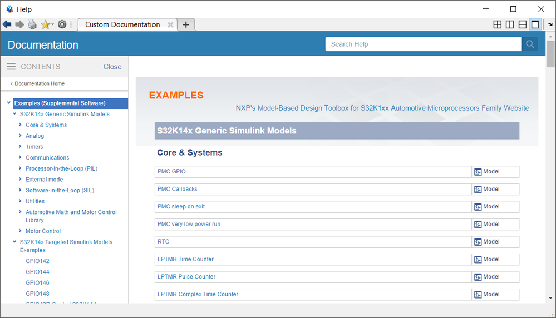556x318 pixels.
Task: Open the Model icon for PMC GPIO
Action: [478, 172]
